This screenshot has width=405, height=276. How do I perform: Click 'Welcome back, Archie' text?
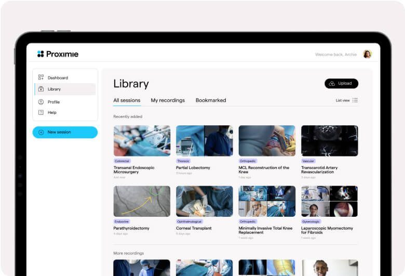(336, 55)
